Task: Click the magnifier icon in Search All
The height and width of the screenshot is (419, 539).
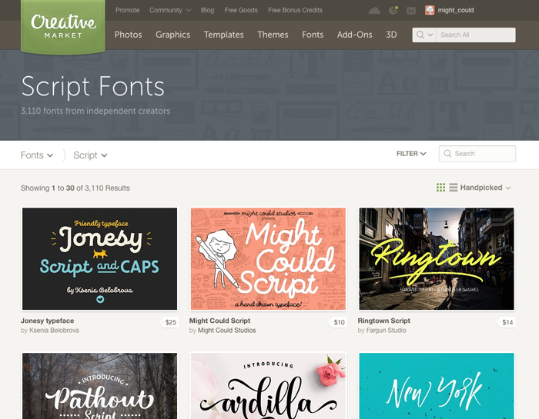Action: [420, 35]
